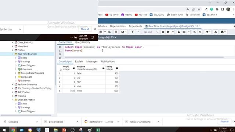
Task: Open the Chrome side panel icon
Action: coord(223,9)
